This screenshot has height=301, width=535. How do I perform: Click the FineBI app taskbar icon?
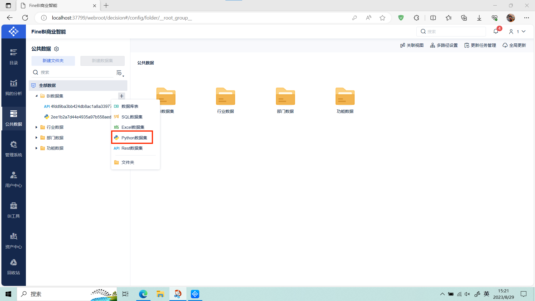pyautogui.click(x=195, y=294)
